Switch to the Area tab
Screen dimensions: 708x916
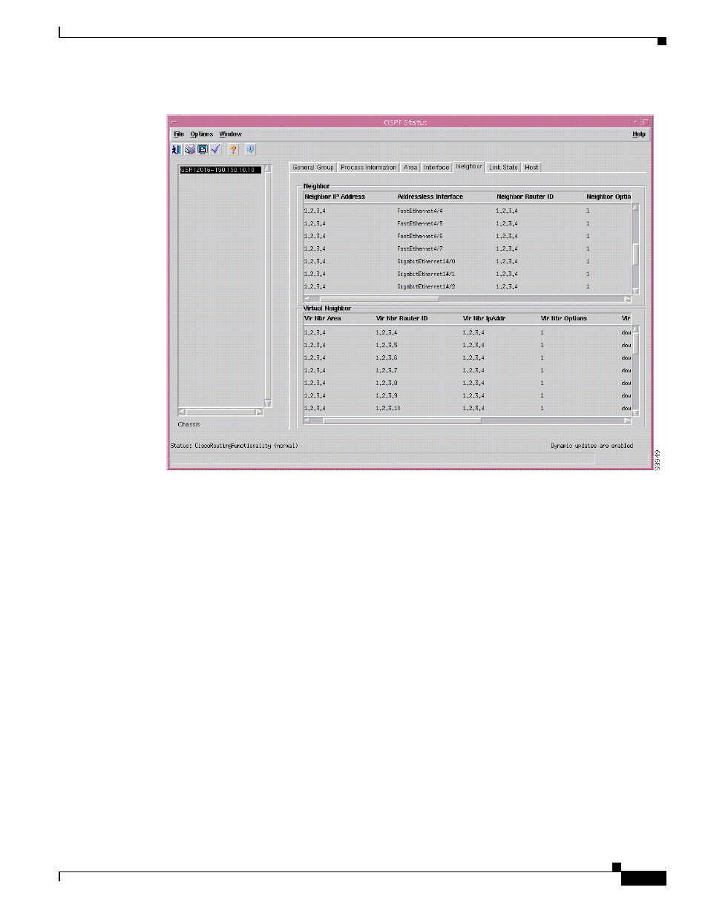pos(410,168)
